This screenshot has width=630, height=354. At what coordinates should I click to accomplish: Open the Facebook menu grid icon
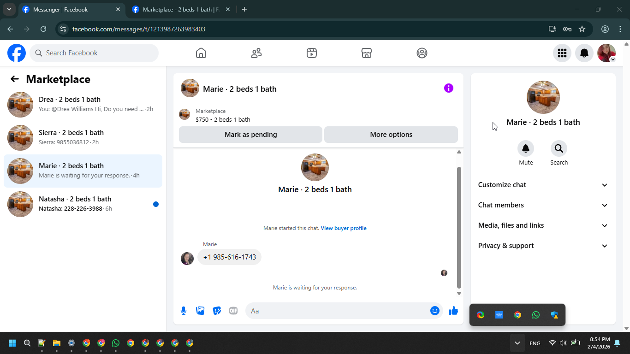[562, 53]
